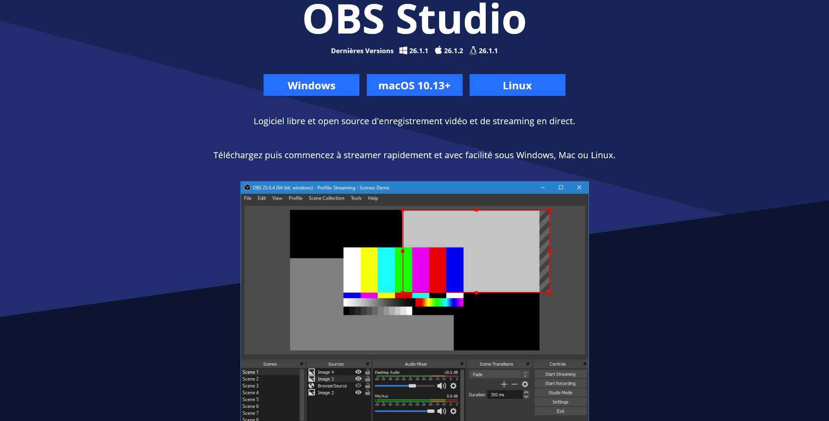This screenshot has height=421, width=829.
Task: Open transition properties gear icon
Action: pos(525,384)
